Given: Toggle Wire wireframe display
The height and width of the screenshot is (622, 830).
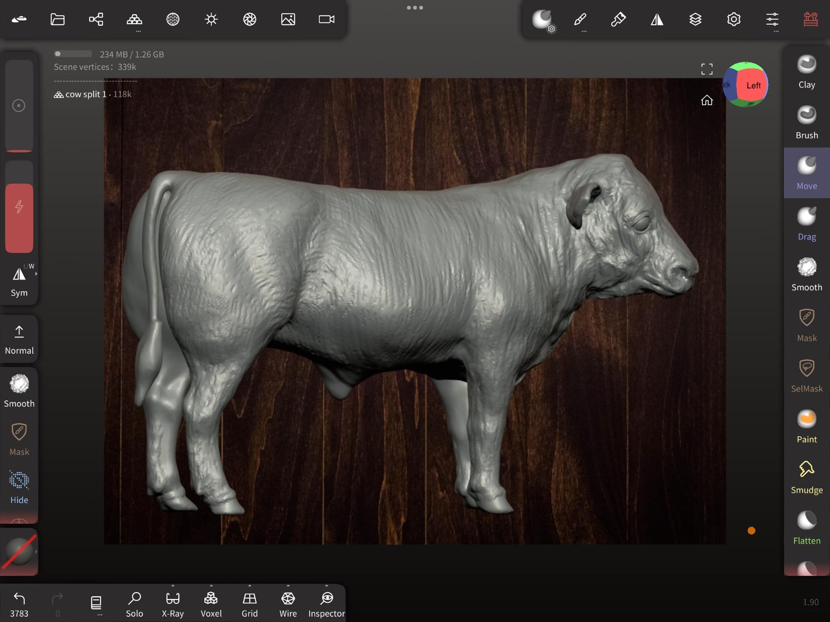Looking at the screenshot, I should coord(288,604).
